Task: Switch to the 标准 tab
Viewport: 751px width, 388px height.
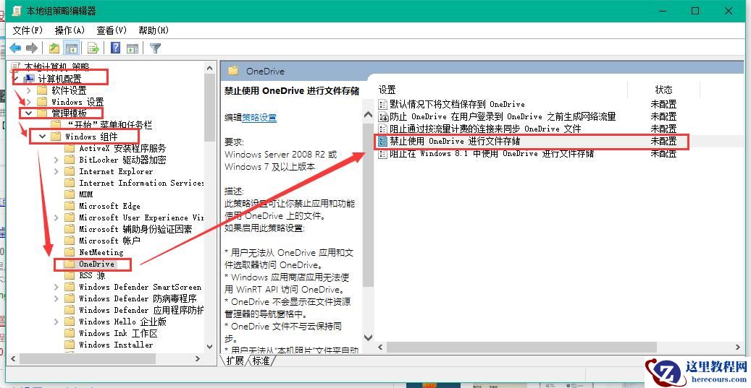Action: [x=261, y=361]
